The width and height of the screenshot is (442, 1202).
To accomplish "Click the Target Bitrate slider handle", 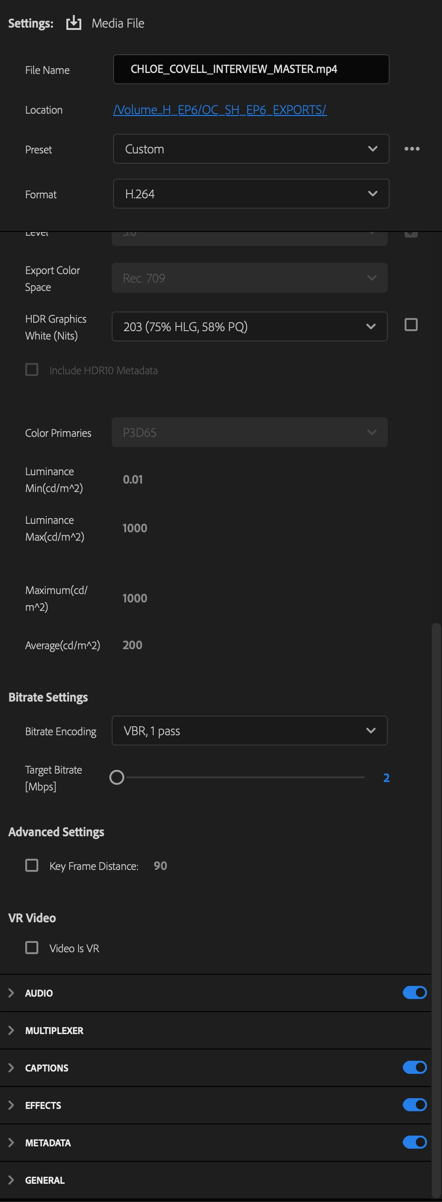I will [x=117, y=777].
